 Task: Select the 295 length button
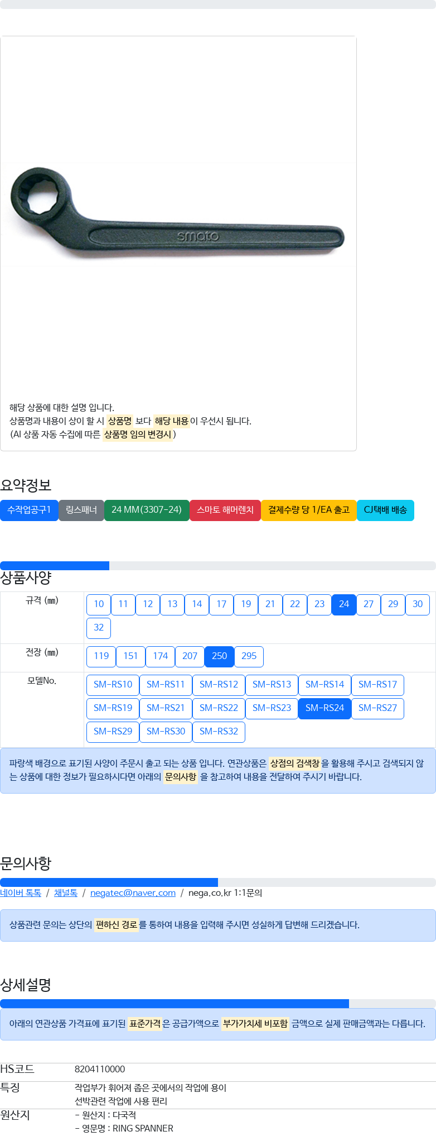(x=249, y=656)
